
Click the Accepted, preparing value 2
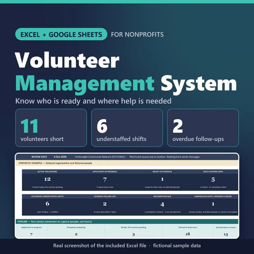pyautogui.click(x=76, y=234)
